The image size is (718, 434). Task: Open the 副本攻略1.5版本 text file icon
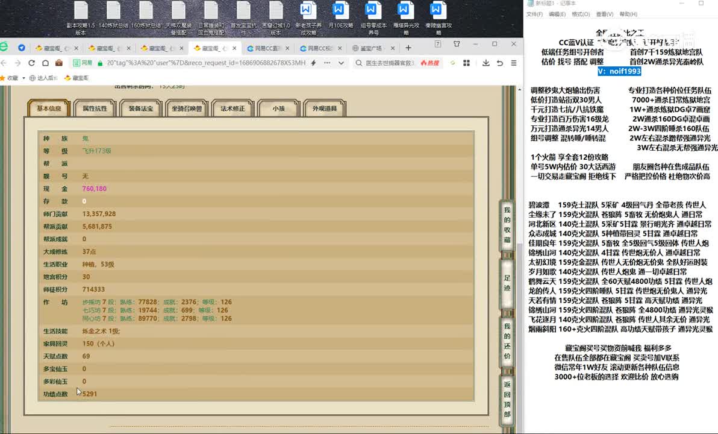(x=81, y=16)
